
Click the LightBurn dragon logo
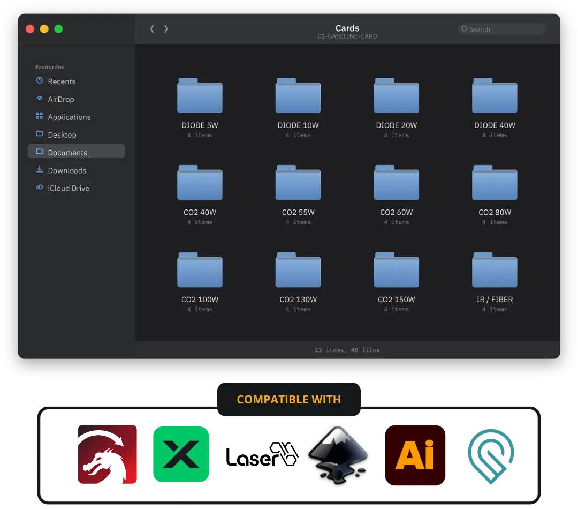coord(107,454)
